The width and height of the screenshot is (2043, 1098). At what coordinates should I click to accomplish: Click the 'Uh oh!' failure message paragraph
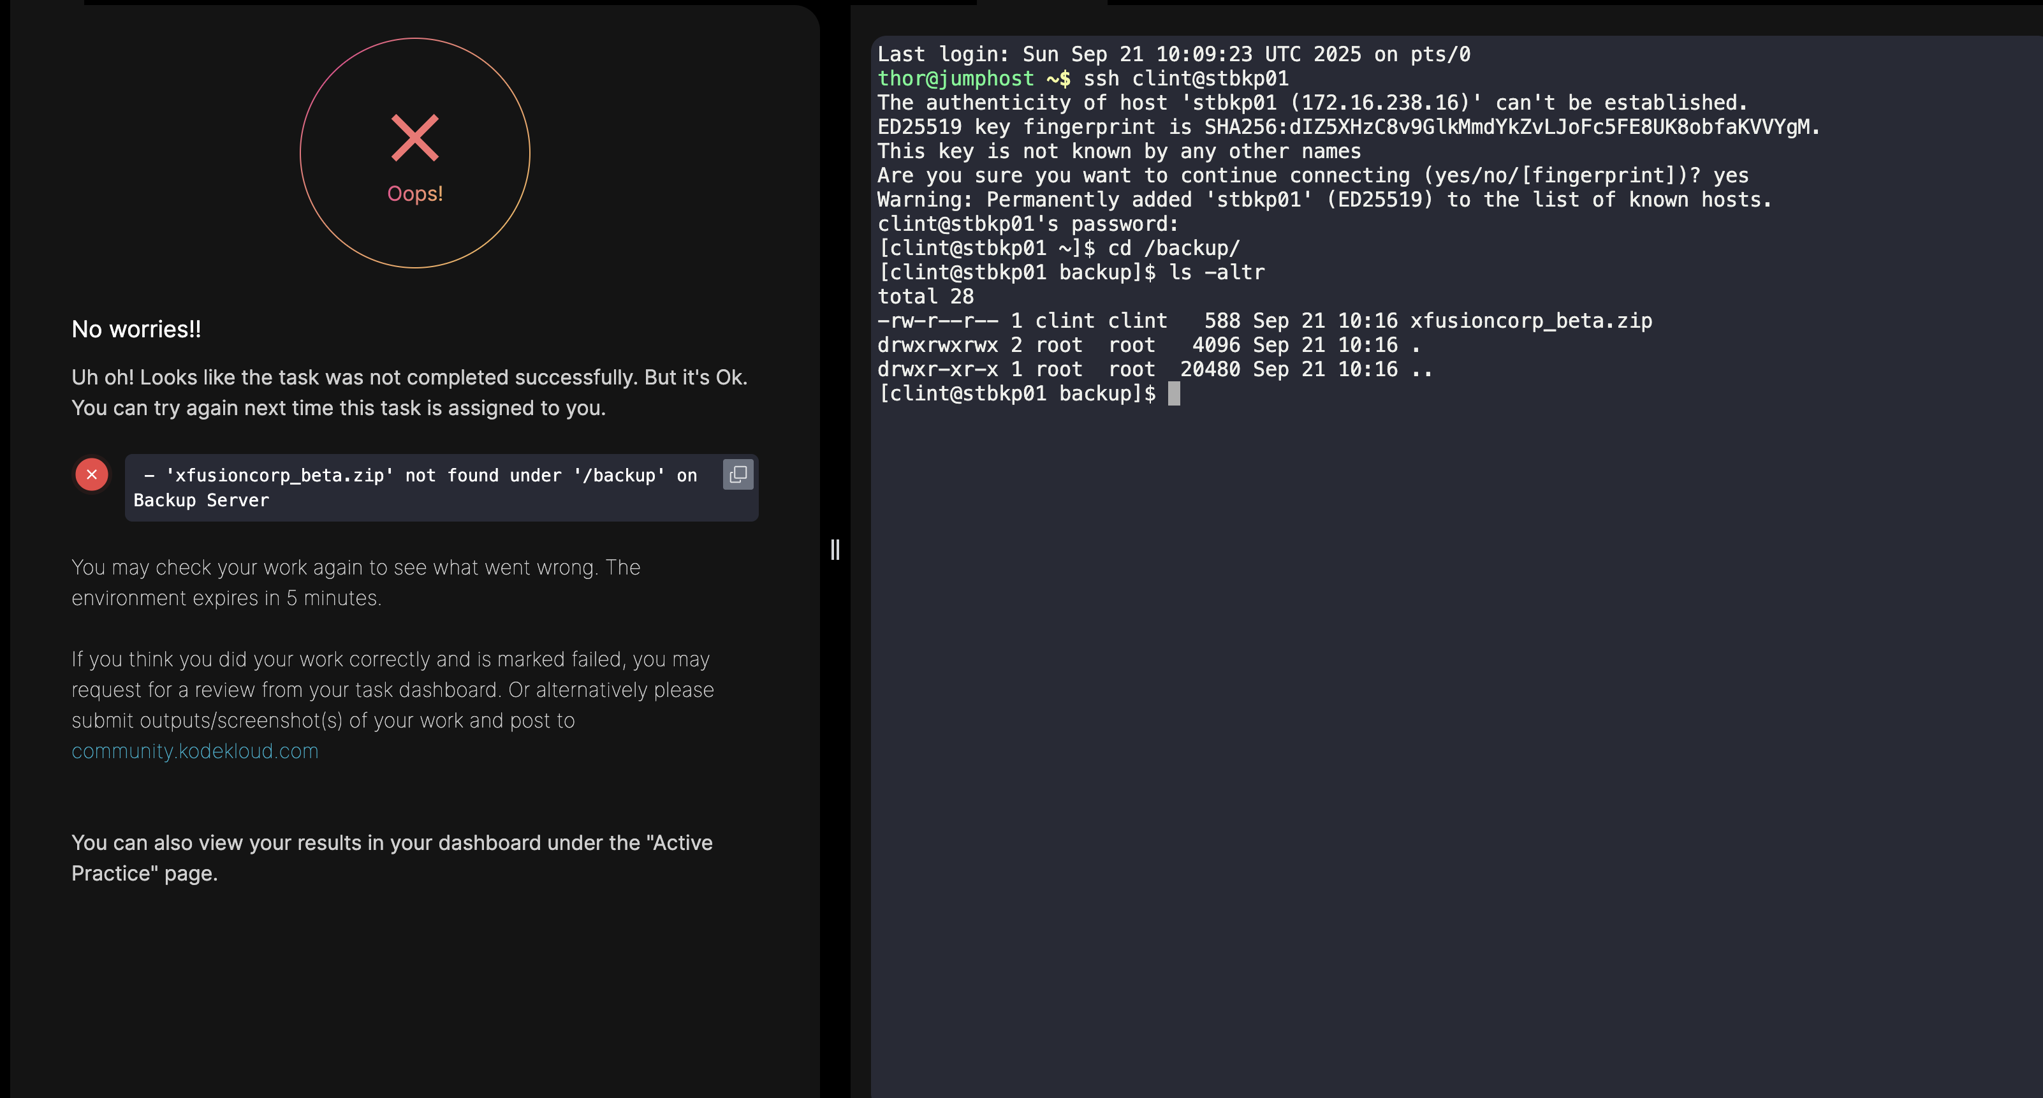tap(409, 393)
